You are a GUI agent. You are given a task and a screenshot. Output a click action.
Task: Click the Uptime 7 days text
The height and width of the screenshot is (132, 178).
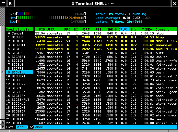119,22
